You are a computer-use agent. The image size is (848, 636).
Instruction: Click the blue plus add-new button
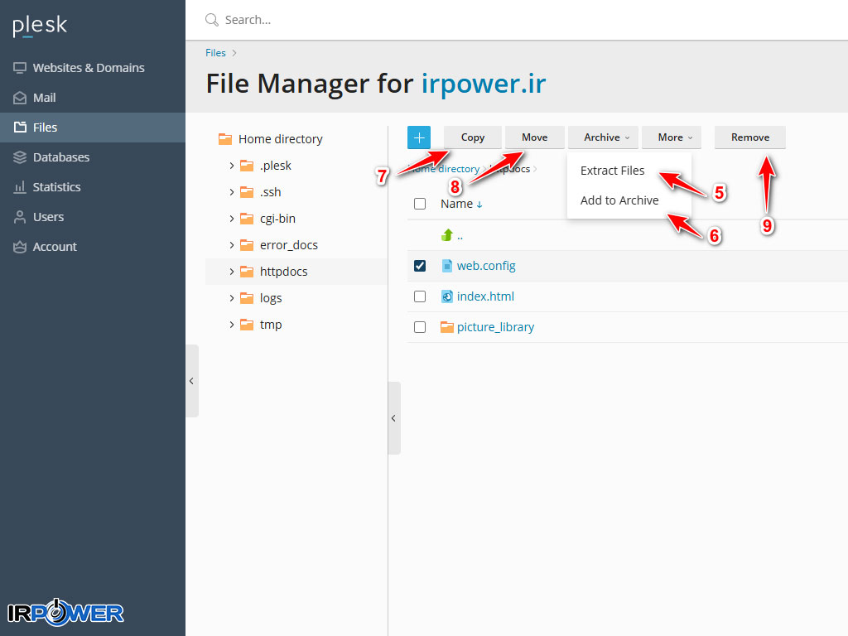(x=419, y=137)
